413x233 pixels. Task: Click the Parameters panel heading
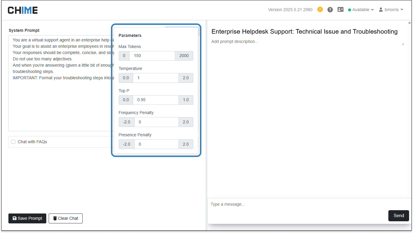[130, 35]
